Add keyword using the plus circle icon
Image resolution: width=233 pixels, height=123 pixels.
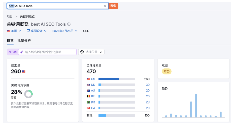pyautogui.click(x=69, y=24)
